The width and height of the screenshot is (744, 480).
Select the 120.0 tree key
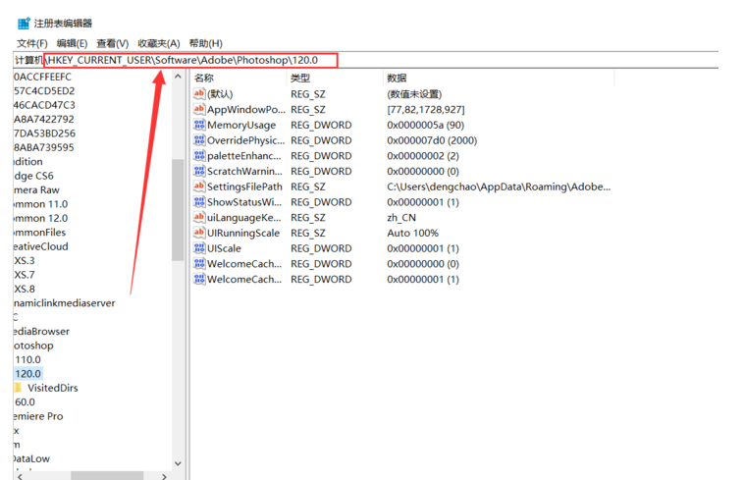pyautogui.click(x=28, y=374)
